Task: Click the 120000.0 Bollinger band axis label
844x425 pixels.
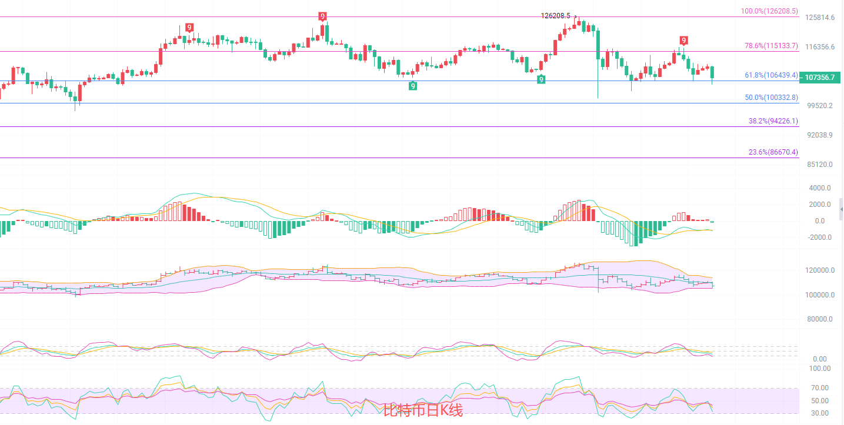Action: pos(817,270)
